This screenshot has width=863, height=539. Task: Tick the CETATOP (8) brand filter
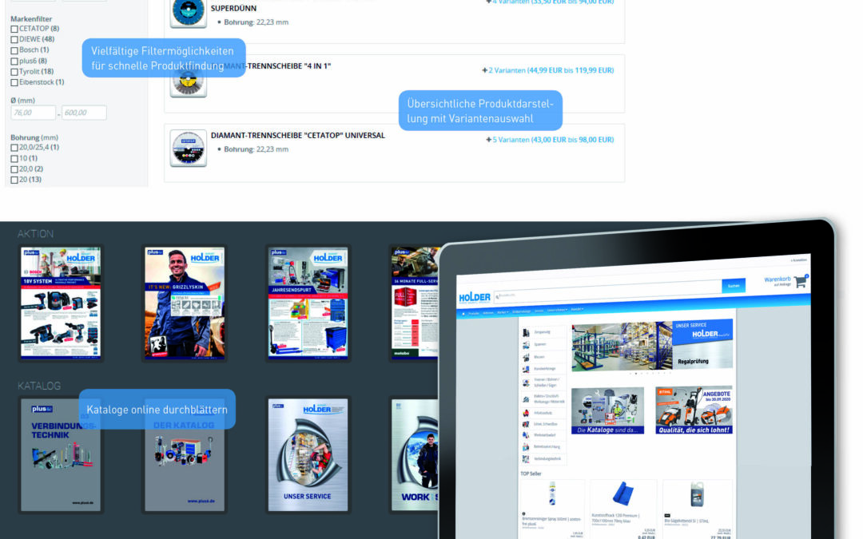[14, 29]
